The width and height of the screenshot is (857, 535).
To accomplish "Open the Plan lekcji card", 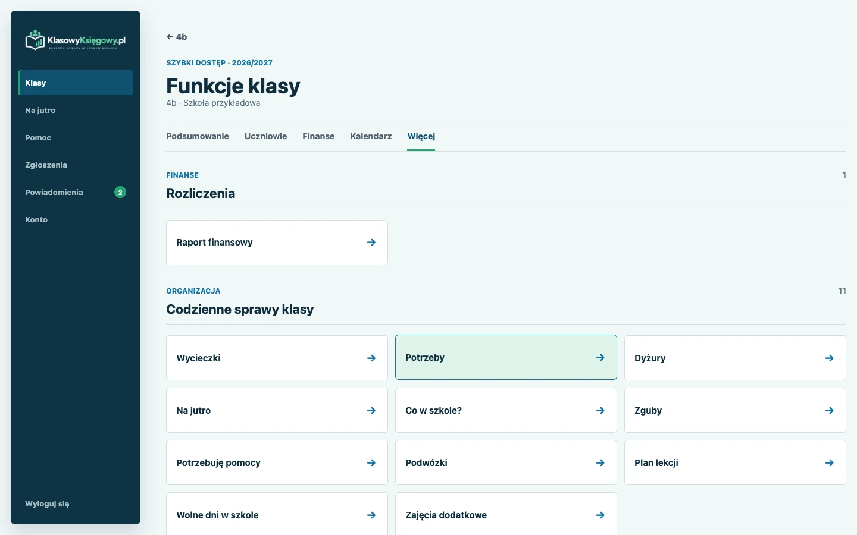I will [x=735, y=462].
